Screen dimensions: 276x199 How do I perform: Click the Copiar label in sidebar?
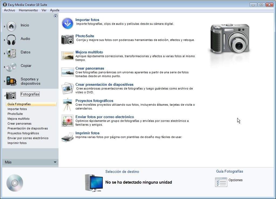tap(26, 66)
